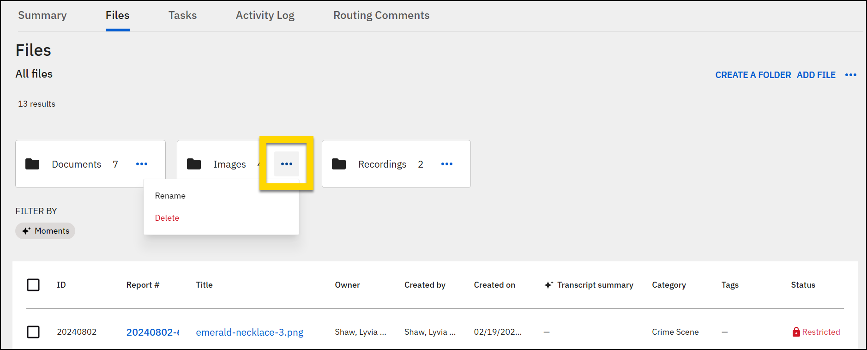This screenshot has width=867, height=350.
Task: Open Recordings folder options menu
Action: [x=447, y=164]
